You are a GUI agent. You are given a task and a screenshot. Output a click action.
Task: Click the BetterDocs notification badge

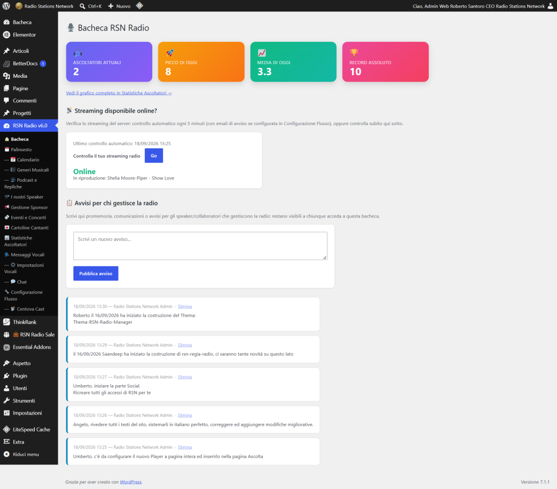(43, 64)
